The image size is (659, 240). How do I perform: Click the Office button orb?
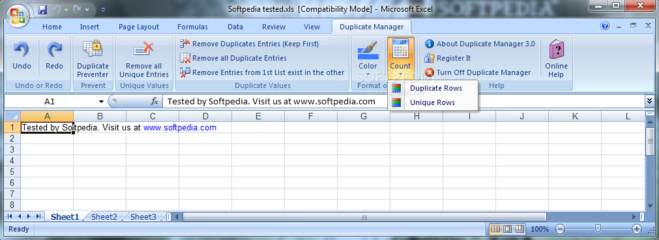pos(18,16)
